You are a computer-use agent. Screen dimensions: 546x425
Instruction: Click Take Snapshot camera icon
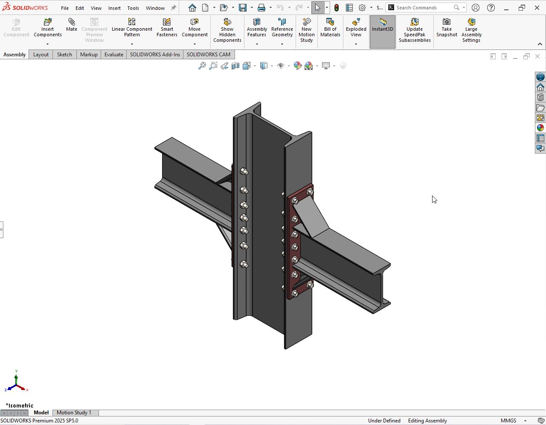pos(447,28)
